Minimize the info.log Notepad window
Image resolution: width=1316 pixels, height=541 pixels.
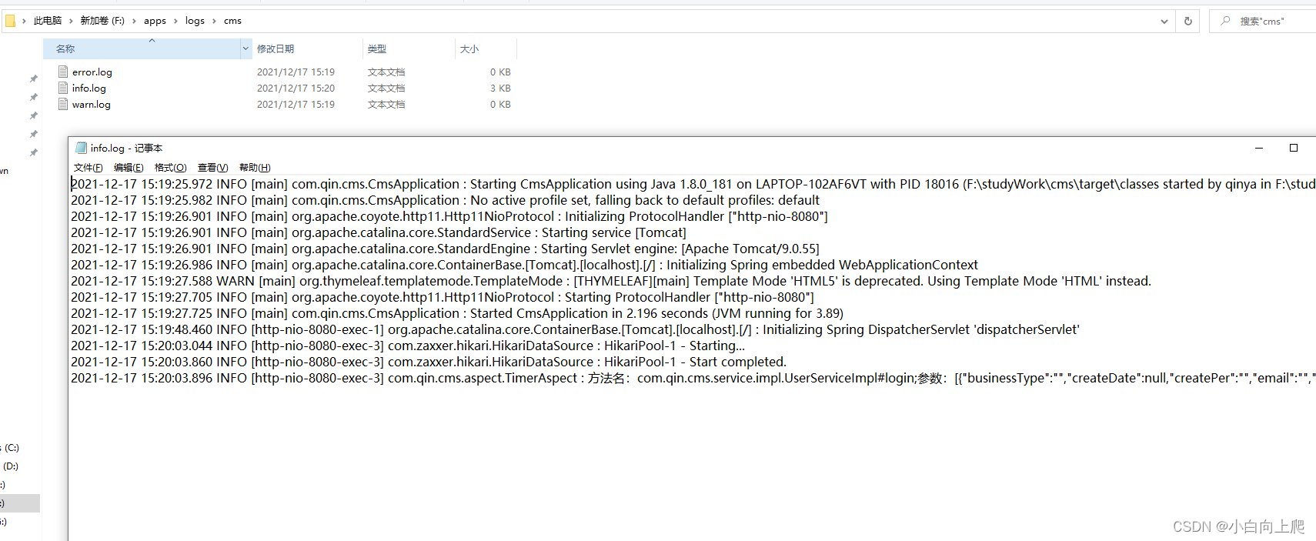(x=1259, y=148)
